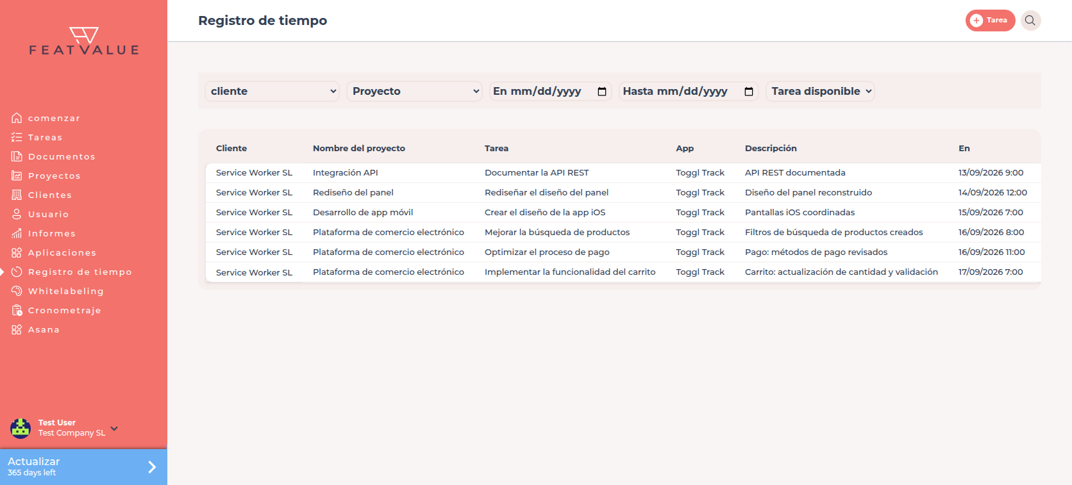This screenshot has width=1072, height=485.
Task: Click the 'En mm/dd/yyyy' date field
Action: pos(550,91)
